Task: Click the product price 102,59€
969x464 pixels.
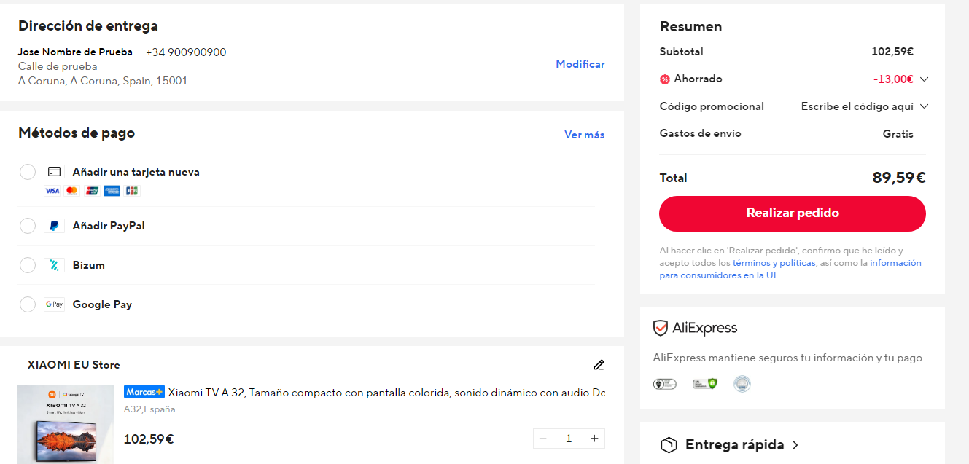Action: (149, 439)
